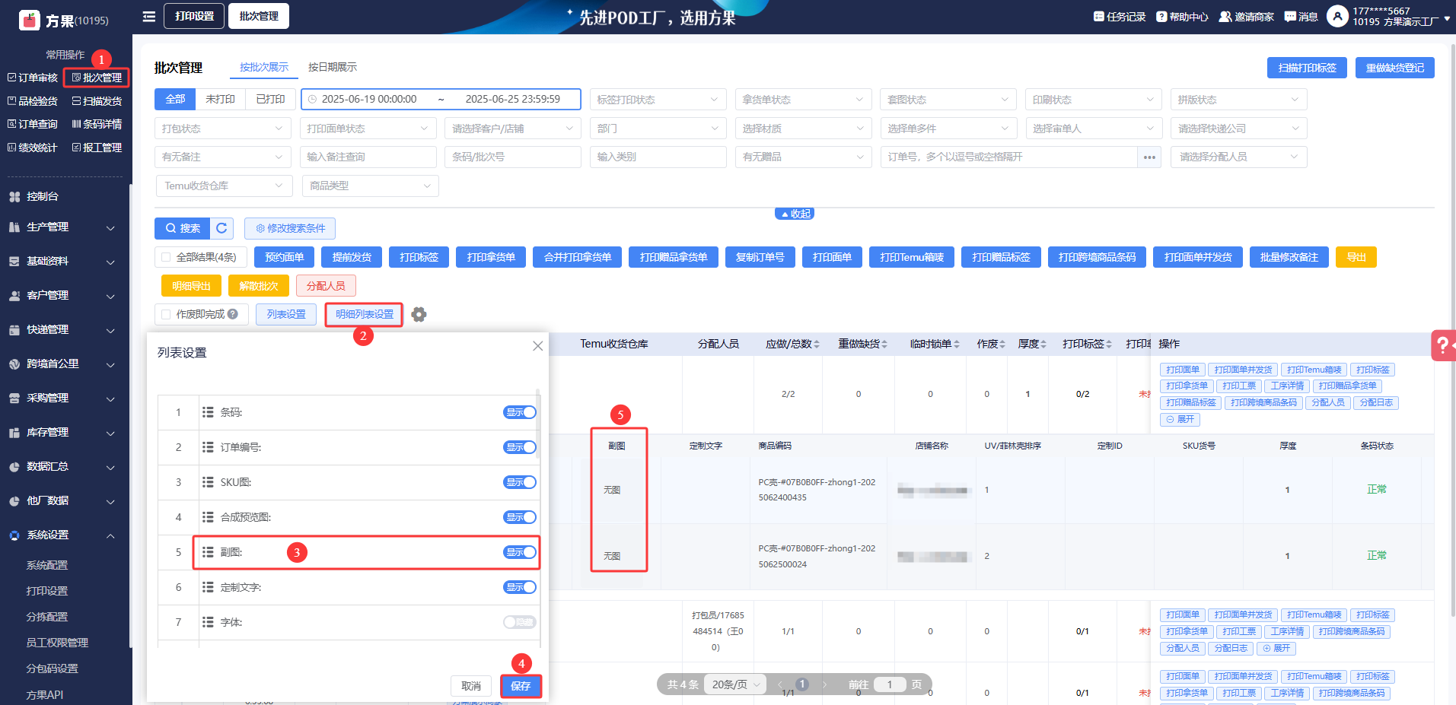
Task: Click the drag handle icon for 合成预览图 row
Action: (x=208, y=517)
